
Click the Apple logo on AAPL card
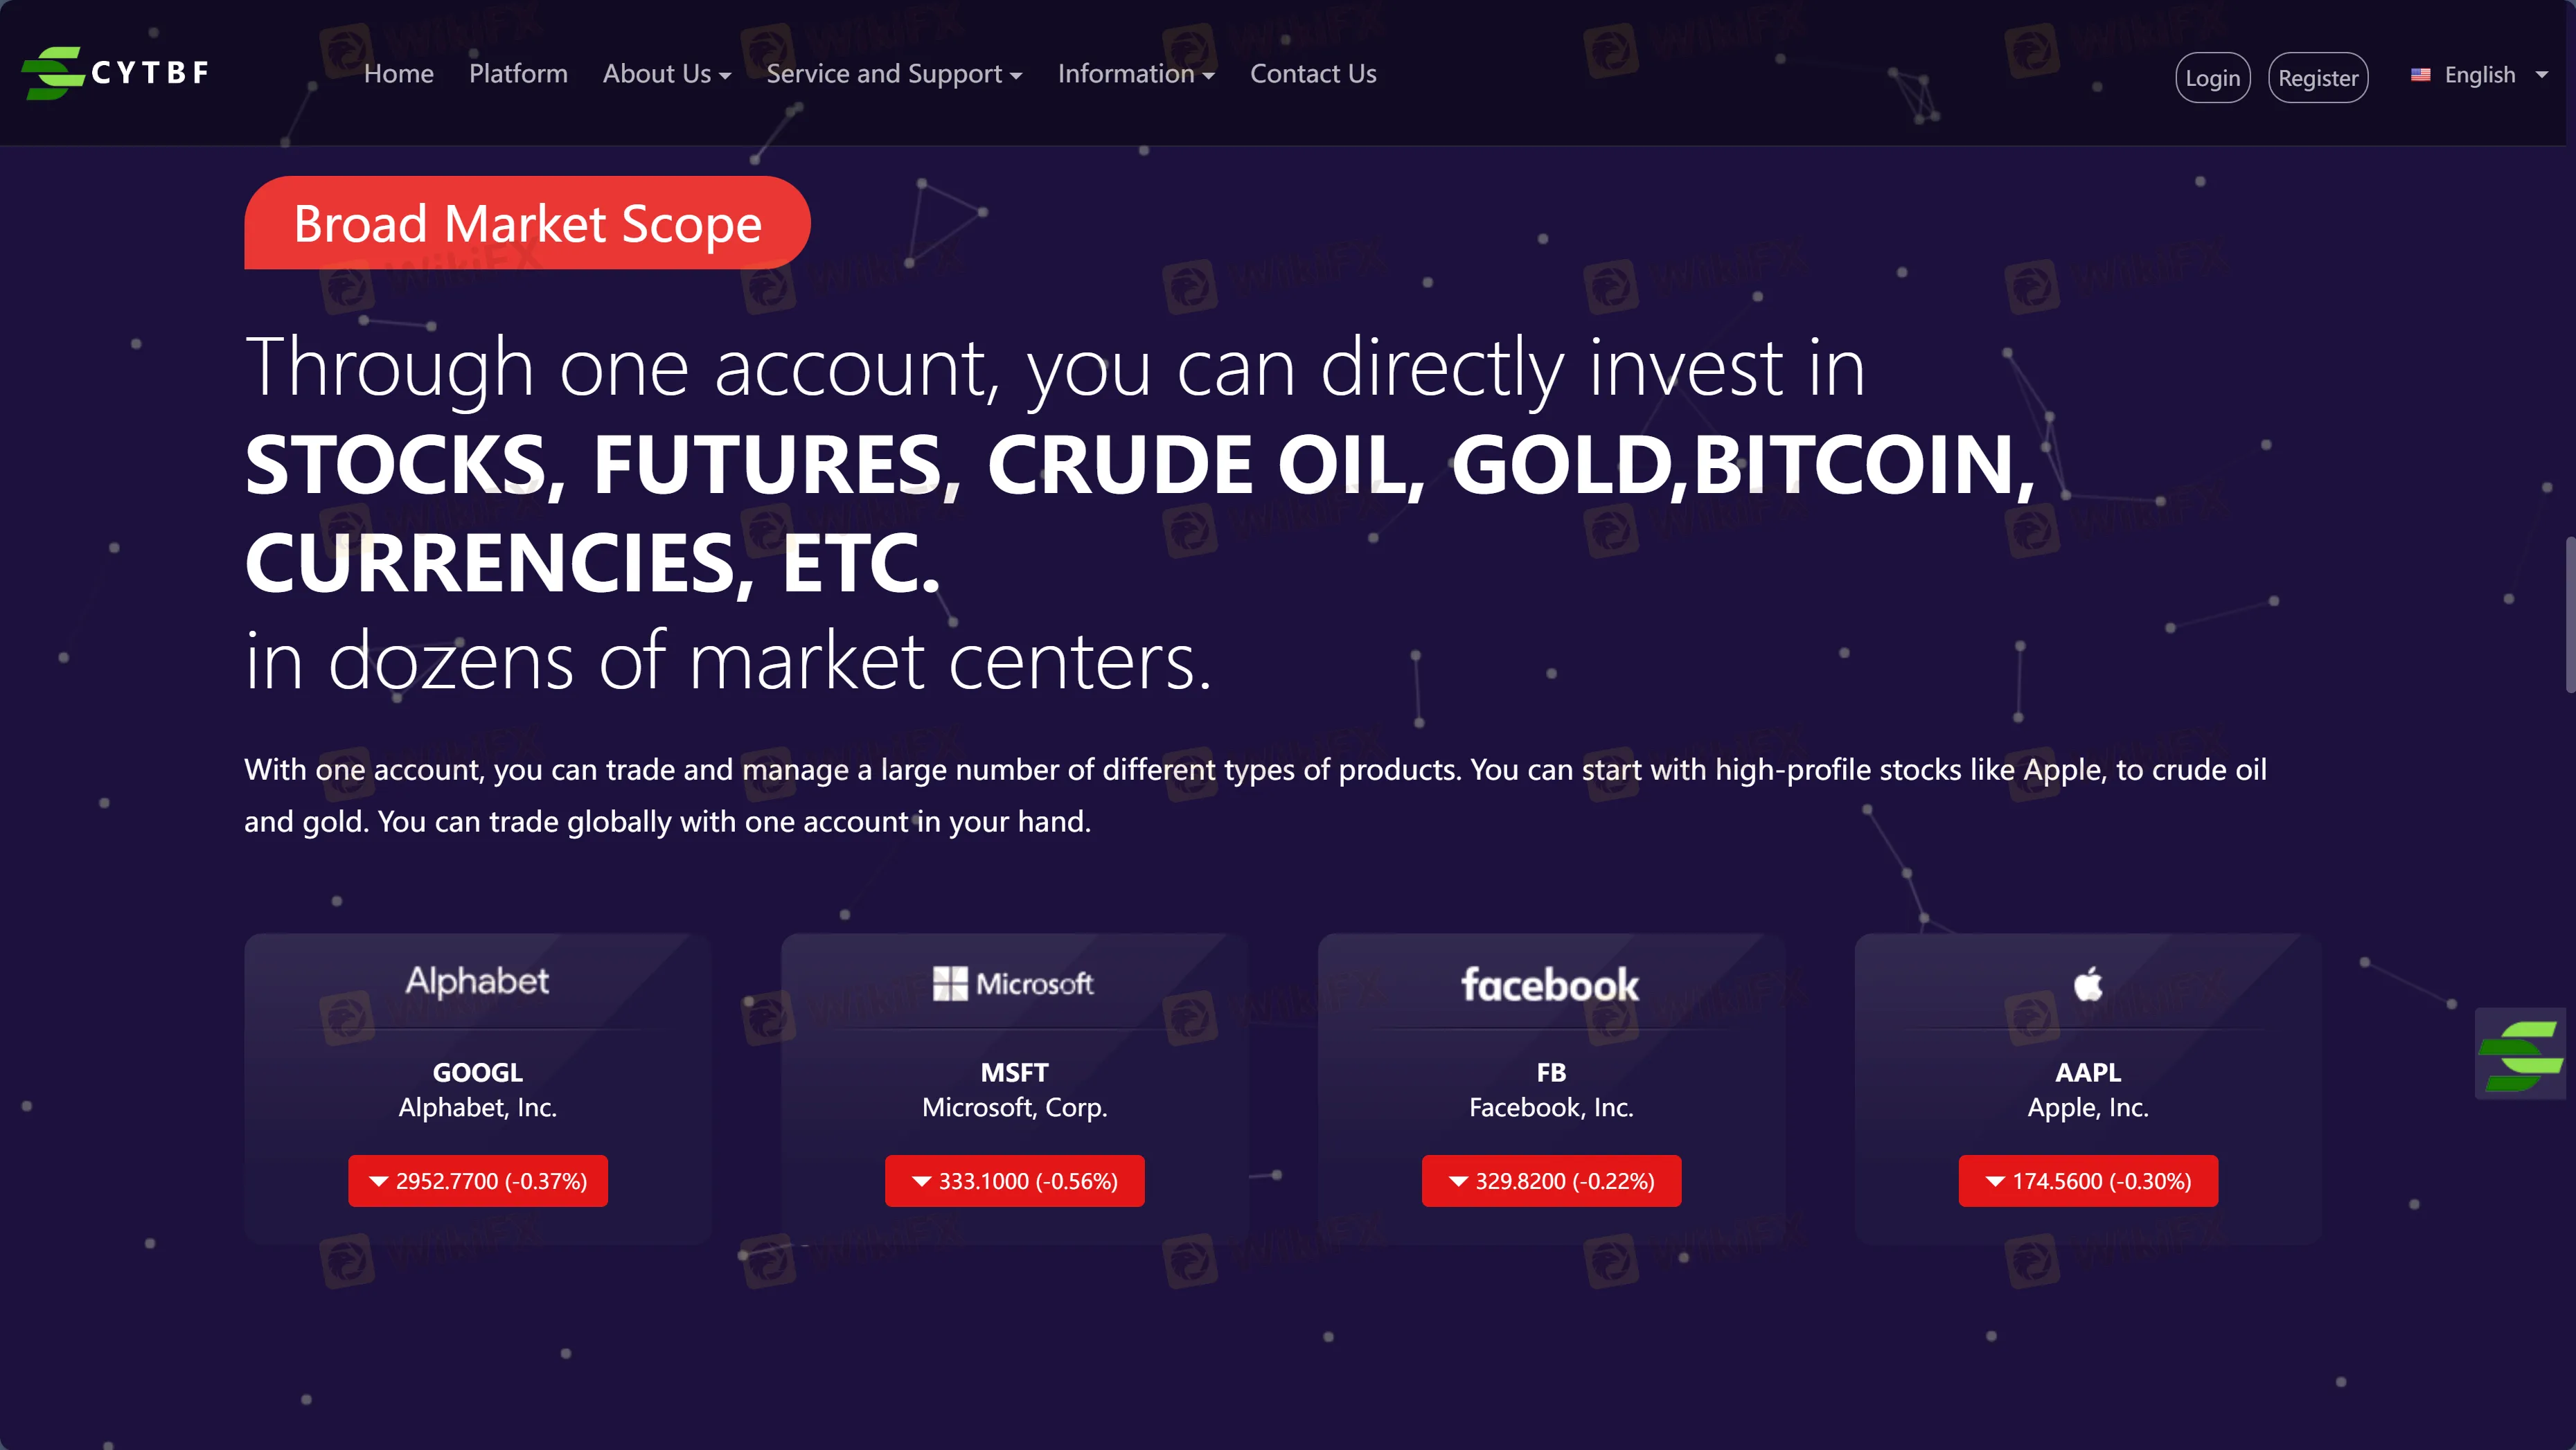click(2088, 984)
